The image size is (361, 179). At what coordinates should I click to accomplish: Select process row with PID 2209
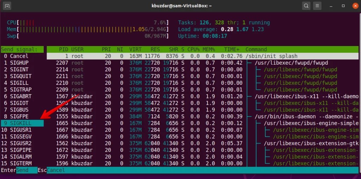(x=203, y=90)
